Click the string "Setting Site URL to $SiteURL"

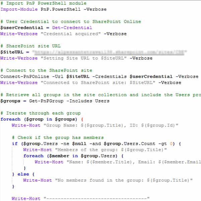tap(83, 58)
